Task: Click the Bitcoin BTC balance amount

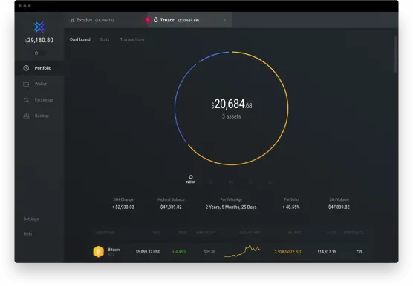Action: click(288, 252)
